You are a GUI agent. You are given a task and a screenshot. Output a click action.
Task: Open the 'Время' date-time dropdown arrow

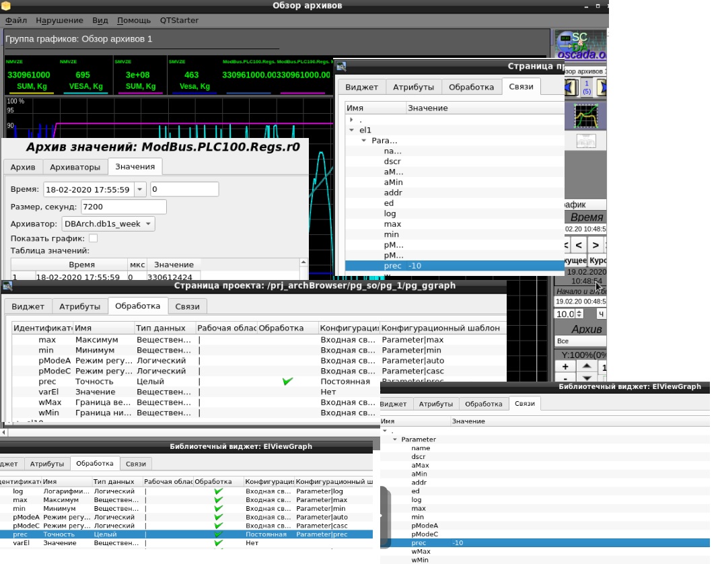click(140, 190)
